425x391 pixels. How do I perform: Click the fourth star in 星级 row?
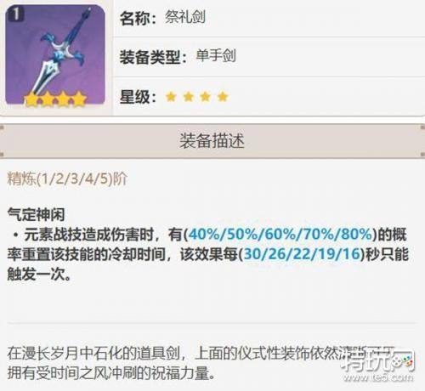[223, 97]
